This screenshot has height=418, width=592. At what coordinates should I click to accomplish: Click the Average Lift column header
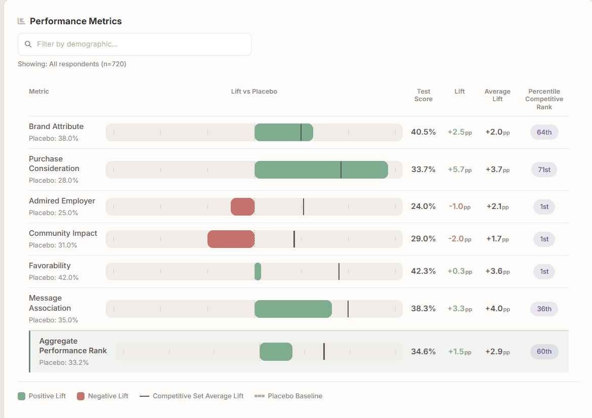point(497,95)
